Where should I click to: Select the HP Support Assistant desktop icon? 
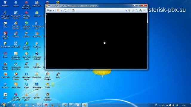(37, 56)
